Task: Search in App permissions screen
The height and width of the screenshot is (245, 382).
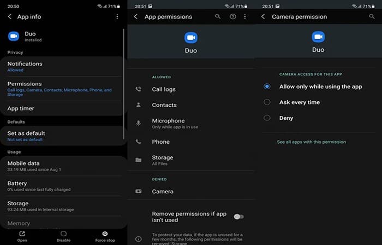Action: click(x=218, y=16)
